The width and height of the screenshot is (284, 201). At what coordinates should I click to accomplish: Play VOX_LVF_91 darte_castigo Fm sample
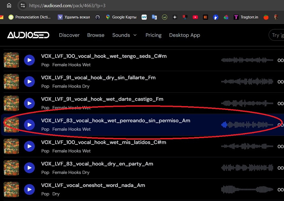coord(29,103)
